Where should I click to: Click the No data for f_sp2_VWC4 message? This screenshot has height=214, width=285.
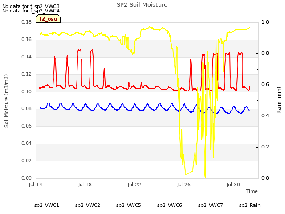(31, 11)
